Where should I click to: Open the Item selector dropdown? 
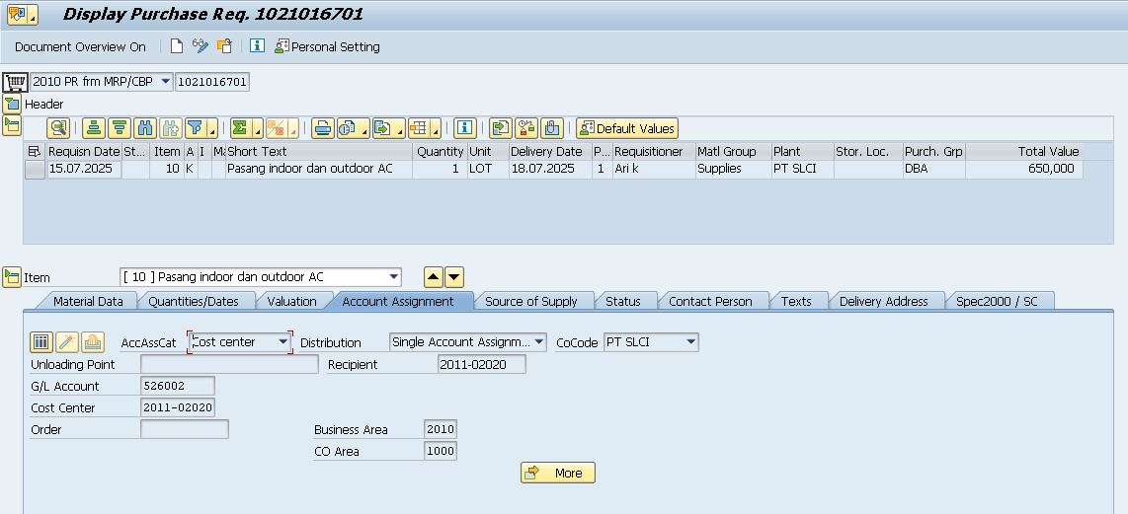click(393, 277)
